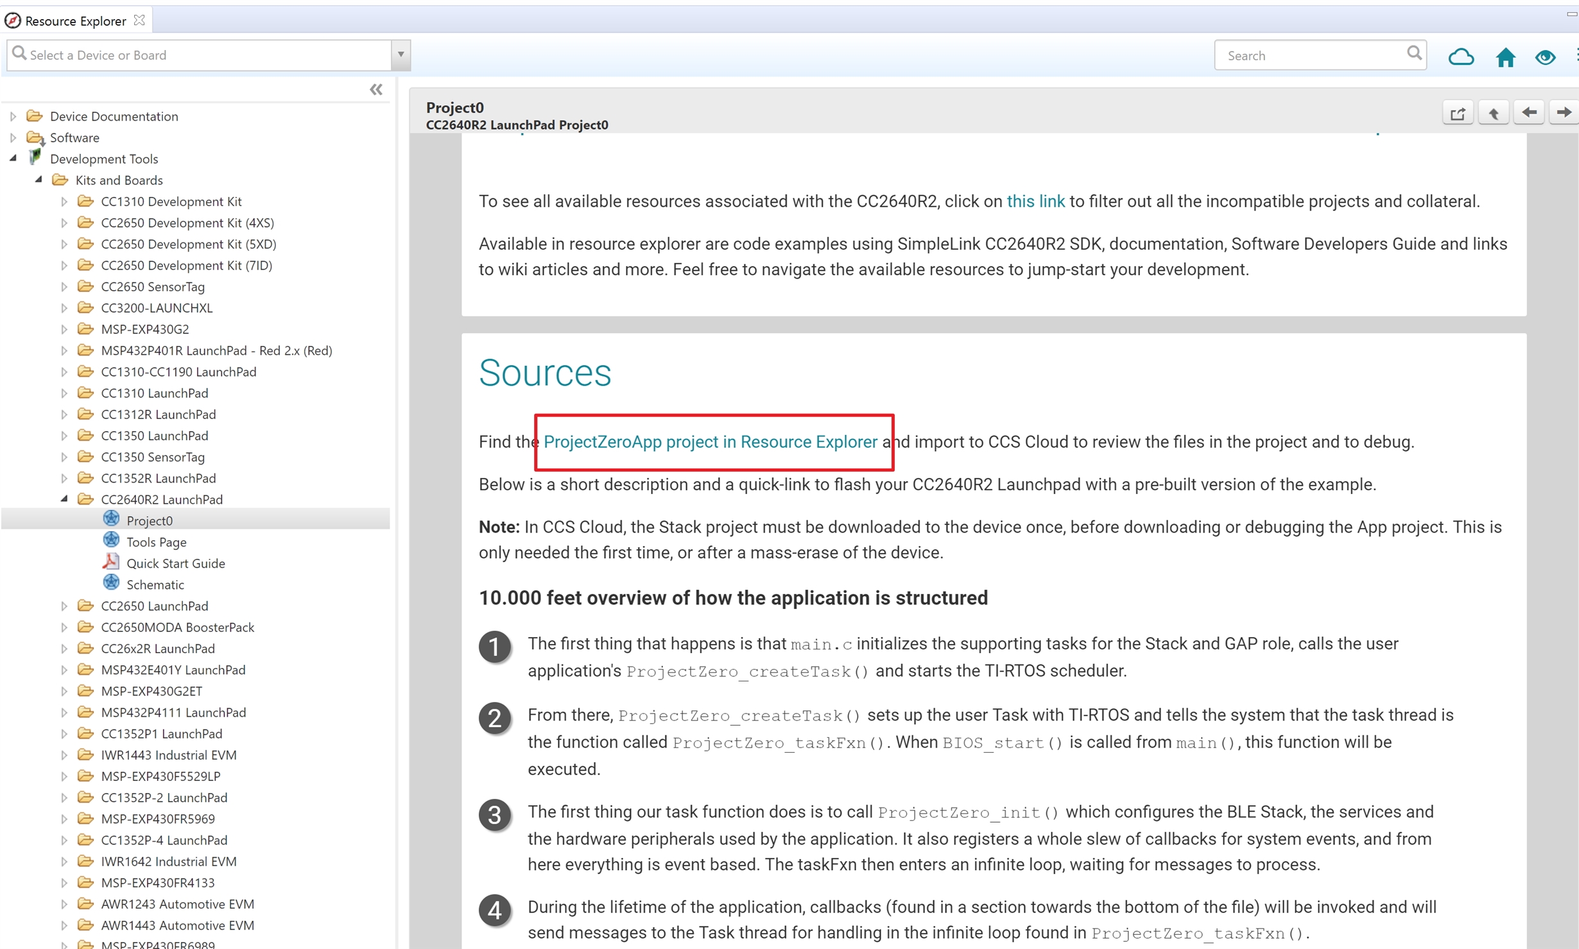The height and width of the screenshot is (949, 1579).
Task: Select CC2650 Development Kit (5XD)
Action: [x=189, y=244]
